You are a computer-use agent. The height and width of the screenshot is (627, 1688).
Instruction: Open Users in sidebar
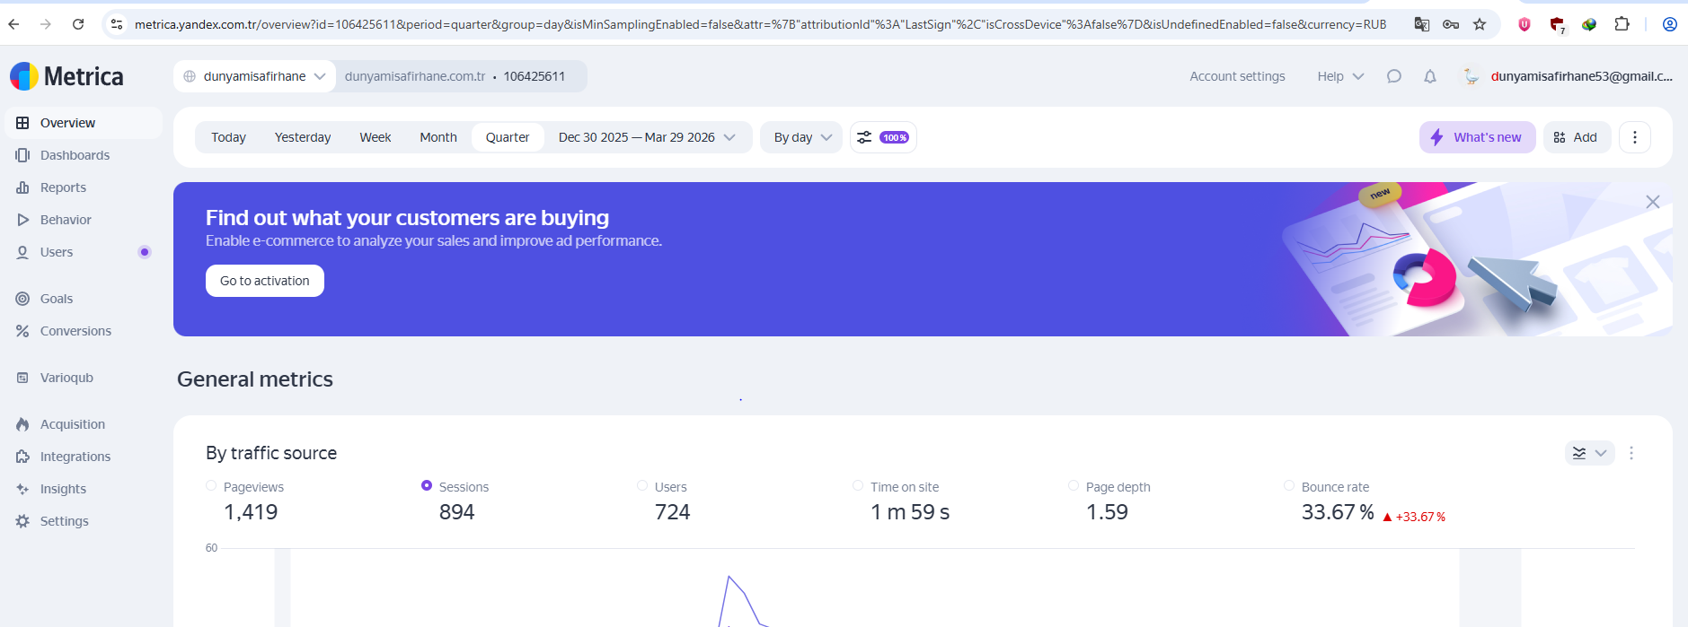pos(84,252)
